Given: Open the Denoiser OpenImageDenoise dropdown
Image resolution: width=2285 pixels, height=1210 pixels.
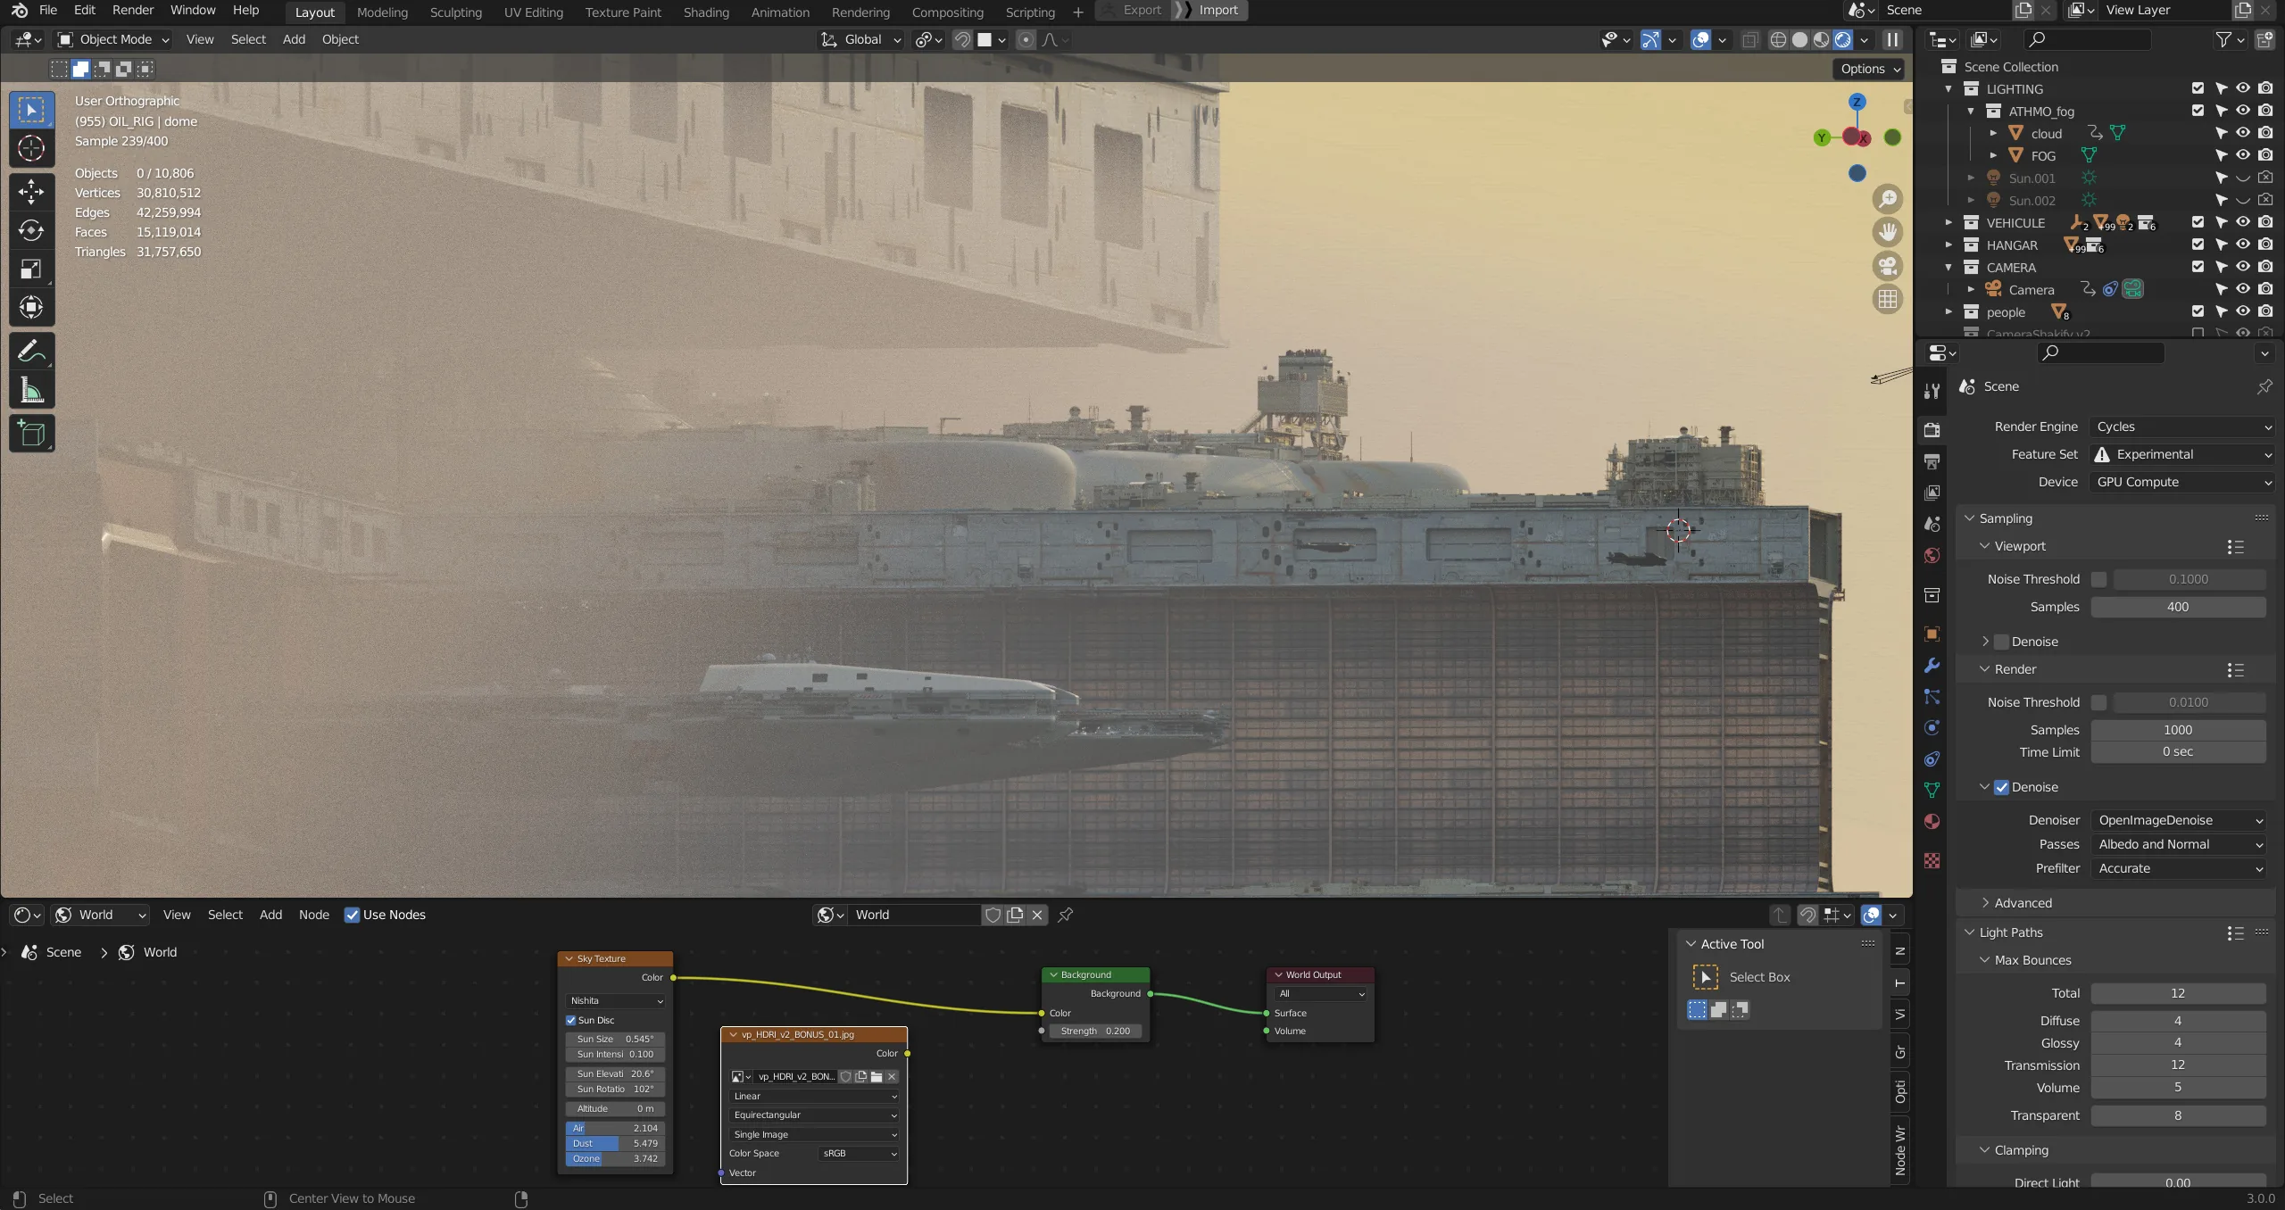Looking at the screenshot, I should click(2180, 820).
